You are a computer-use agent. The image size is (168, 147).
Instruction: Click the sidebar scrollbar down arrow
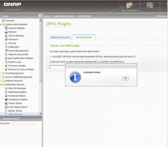click(40, 113)
